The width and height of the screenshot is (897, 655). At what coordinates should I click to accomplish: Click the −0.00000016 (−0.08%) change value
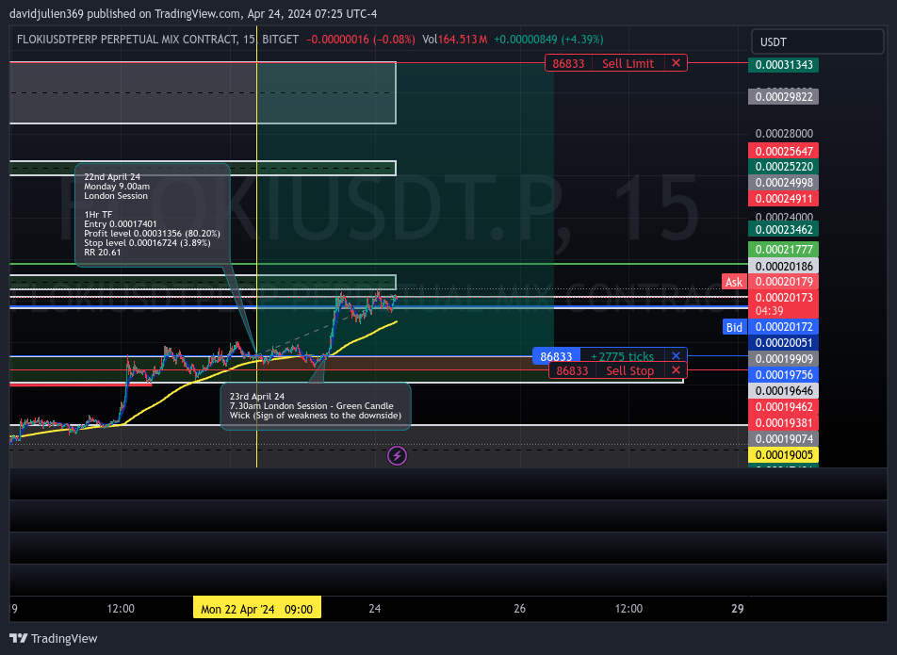[360, 40]
